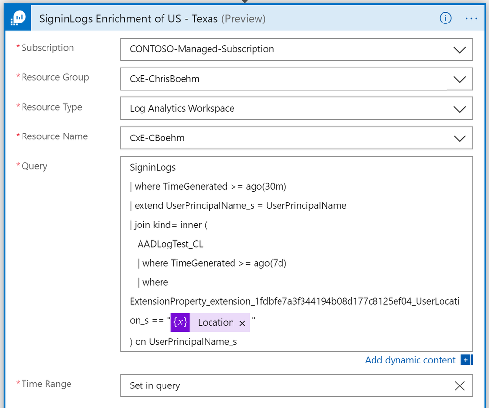Click the CxE-CBoehm resource name value

157,138
